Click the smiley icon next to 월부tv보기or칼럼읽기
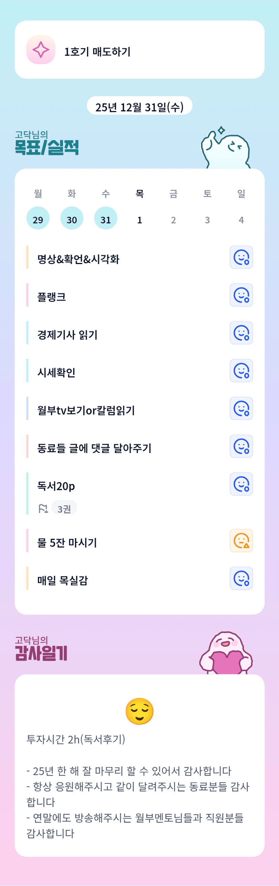Viewport: 279px width, 886px height. (x=241, y=409)
